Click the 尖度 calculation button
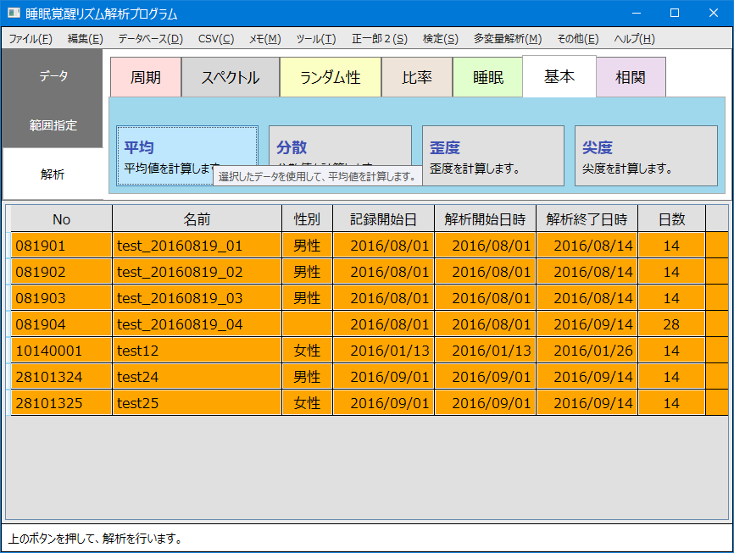This screenshot has height=553, width=734. coord(646,155)
